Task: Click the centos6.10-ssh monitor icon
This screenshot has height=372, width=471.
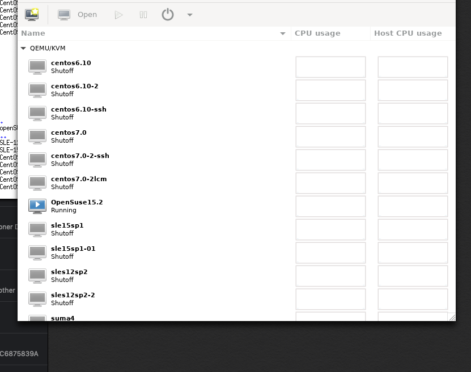Action: click(x=37, y=113)
